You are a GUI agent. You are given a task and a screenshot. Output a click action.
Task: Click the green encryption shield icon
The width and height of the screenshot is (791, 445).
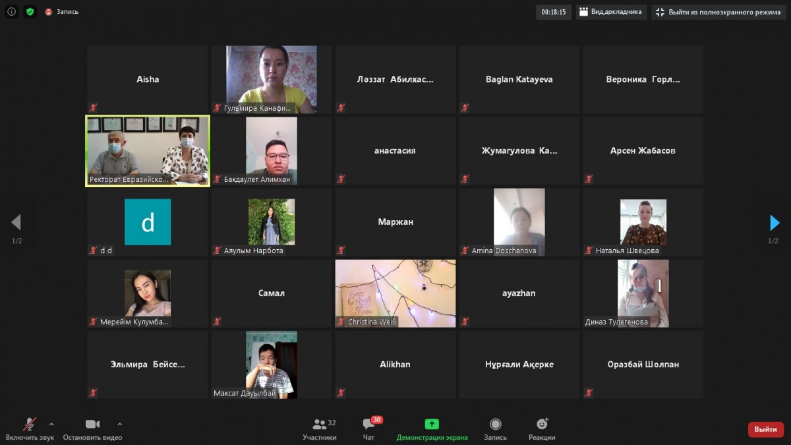tap(30, 11)
